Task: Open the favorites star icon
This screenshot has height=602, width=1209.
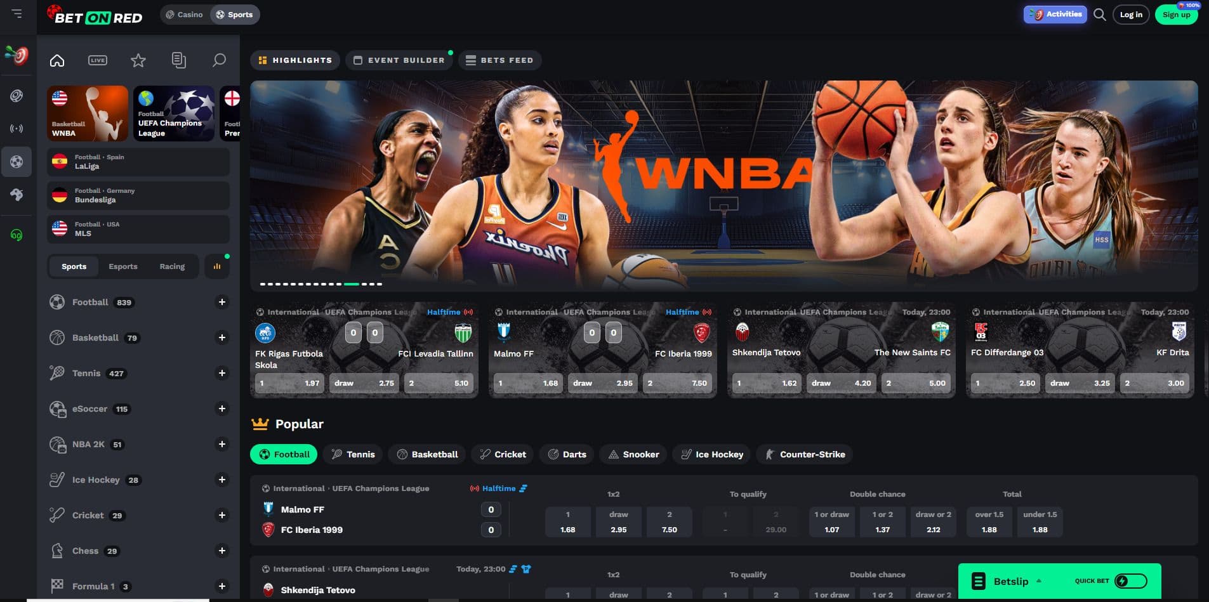Action: (x=138, y=60)
